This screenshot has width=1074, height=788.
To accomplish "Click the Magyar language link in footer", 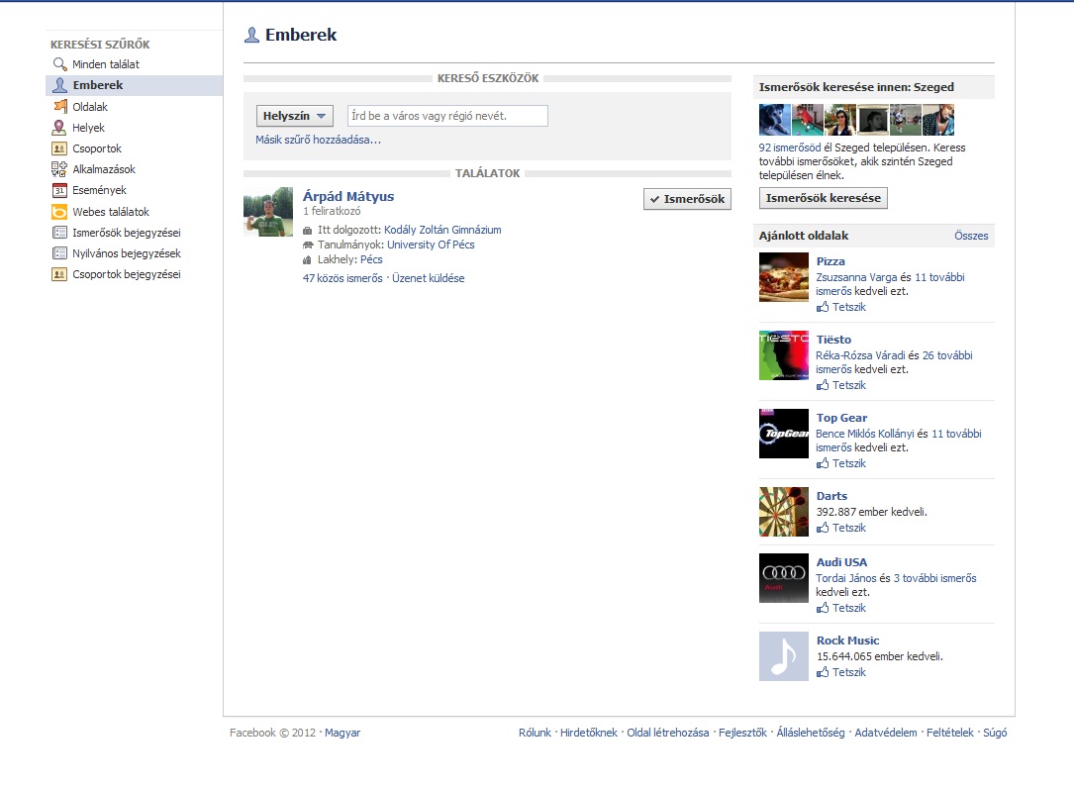I will tap(342, 733).
